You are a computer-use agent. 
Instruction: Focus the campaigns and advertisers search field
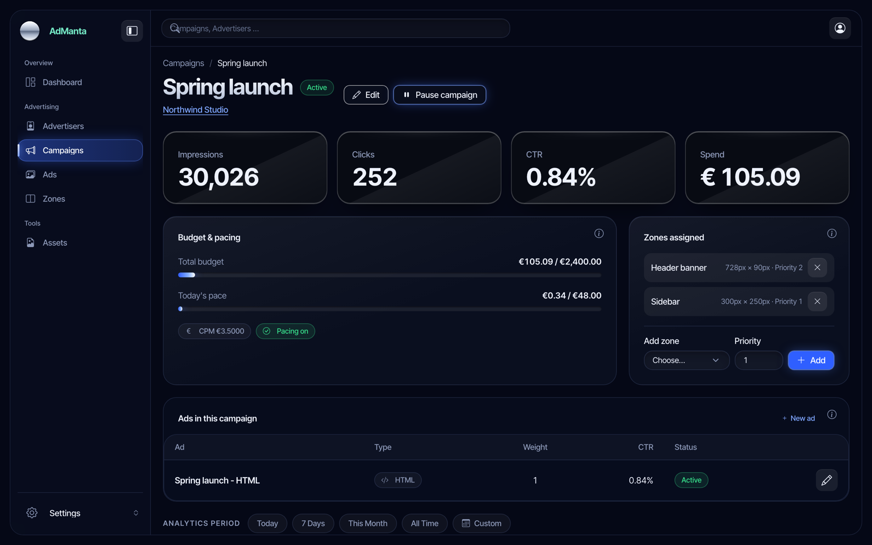tap(335, 29)
